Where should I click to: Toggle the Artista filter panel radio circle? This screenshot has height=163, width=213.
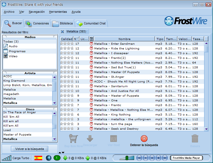[6, 73]
